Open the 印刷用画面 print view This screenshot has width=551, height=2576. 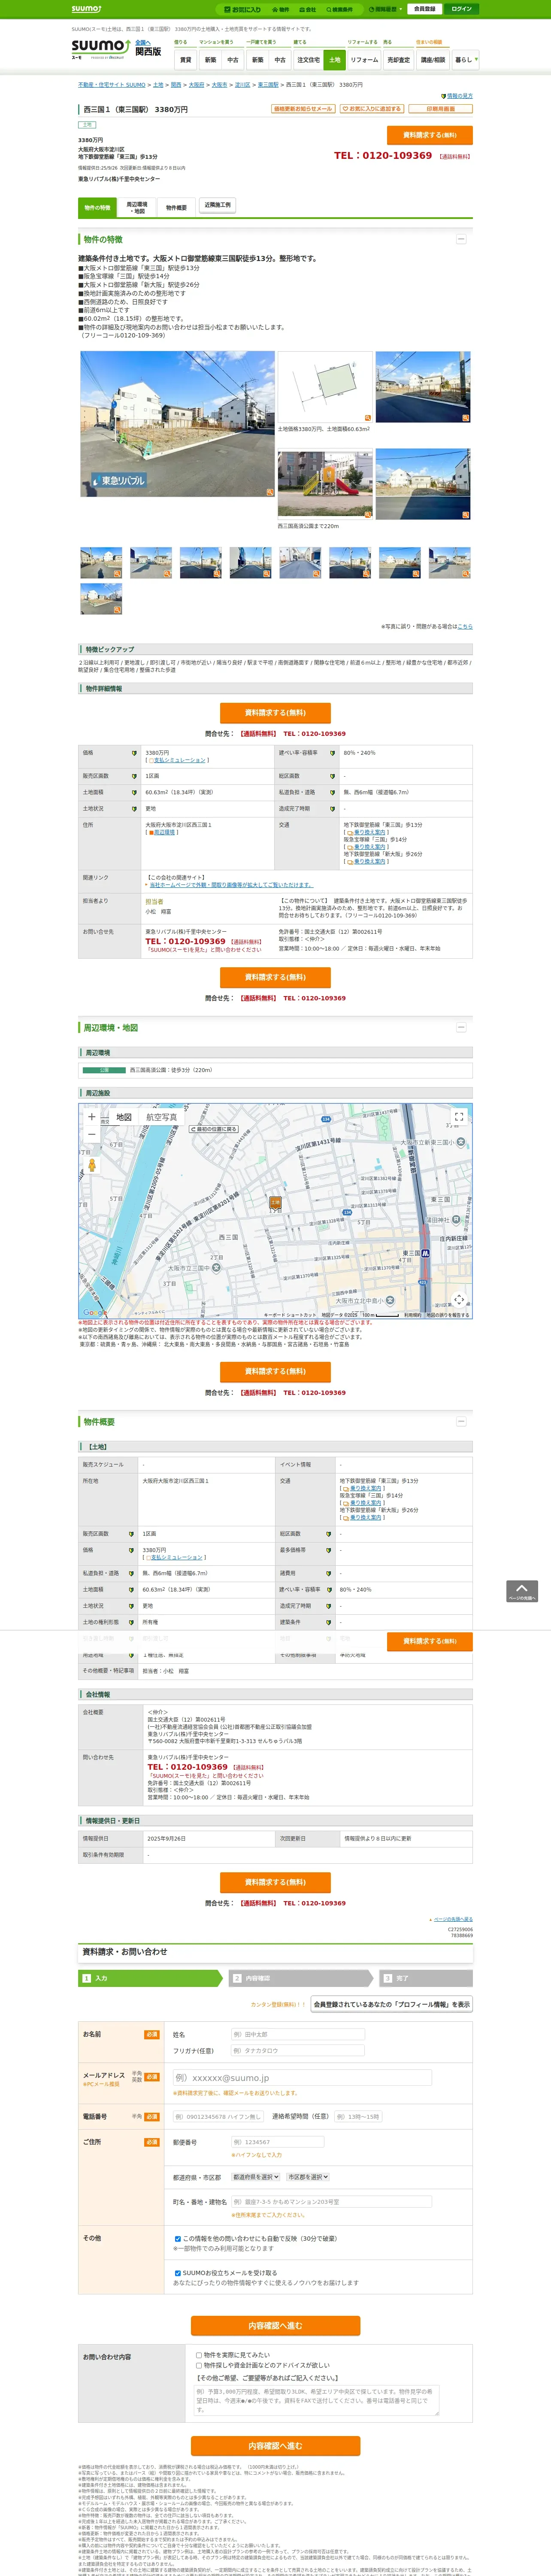441,108
